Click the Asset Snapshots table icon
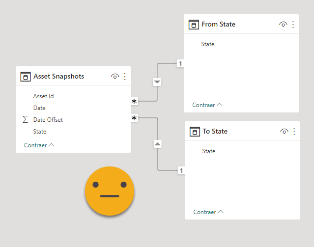 pyautogui.click(x=26, y=76)
